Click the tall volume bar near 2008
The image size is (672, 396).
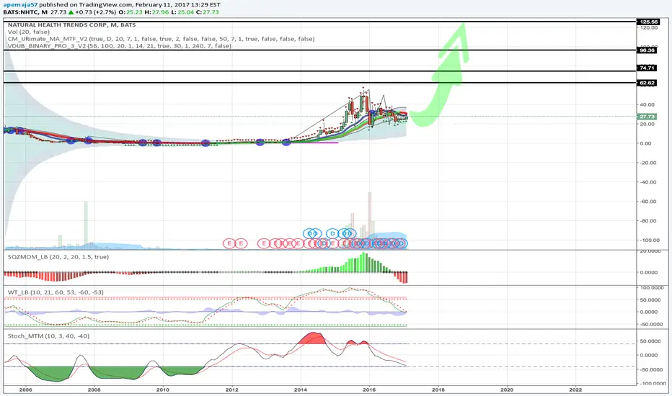click(x=86, y=225)
